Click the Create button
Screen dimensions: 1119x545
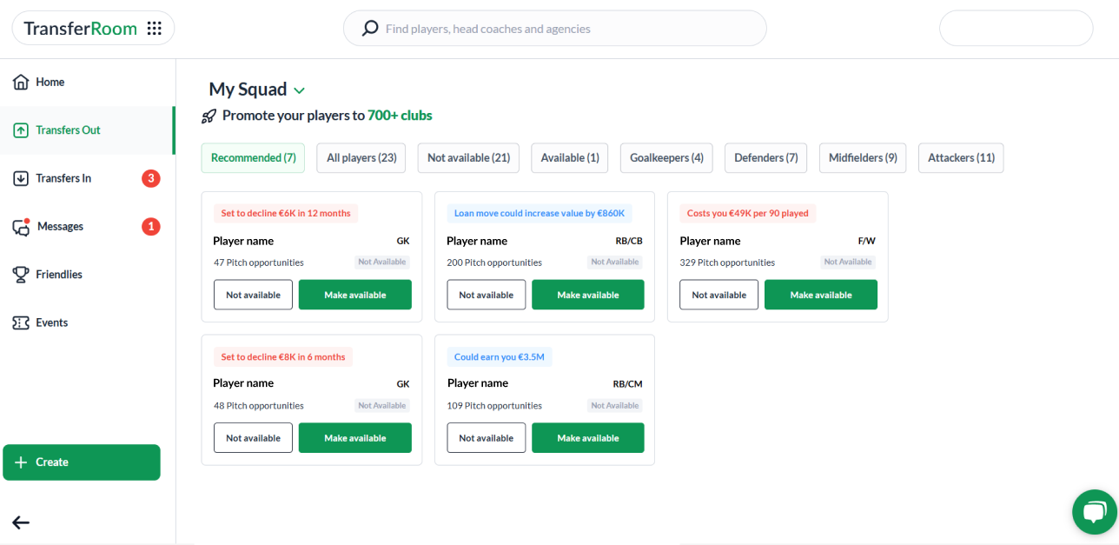click(81, 462)
